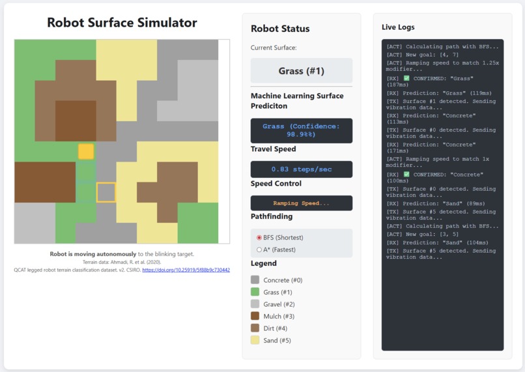Click the Grass (#1) legend swatch
The height and width of the screenshot is (372, 525).
[x=255, y=292]
